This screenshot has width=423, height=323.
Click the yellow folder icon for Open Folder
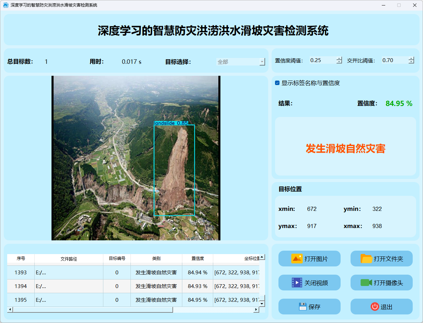(x=366, y=259)
